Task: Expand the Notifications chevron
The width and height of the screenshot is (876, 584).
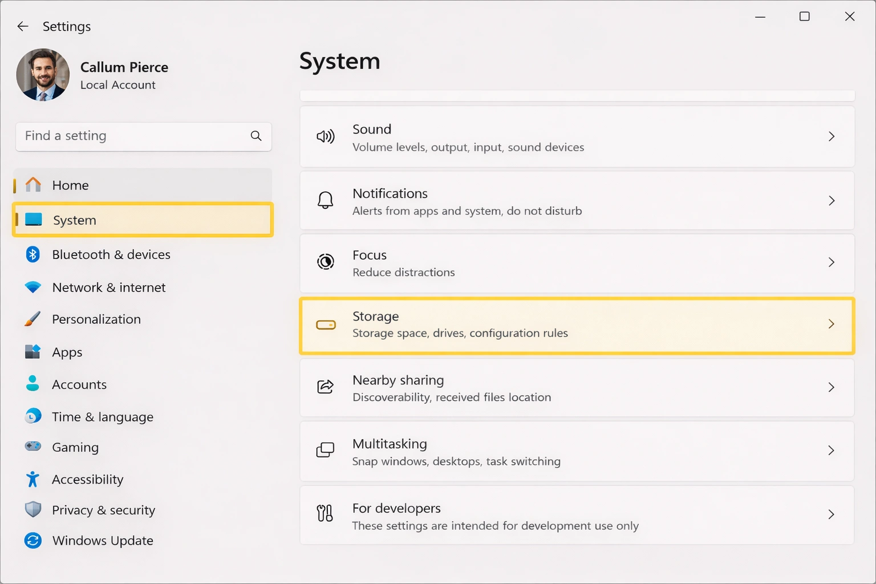Action: click(x=832, y=200)
